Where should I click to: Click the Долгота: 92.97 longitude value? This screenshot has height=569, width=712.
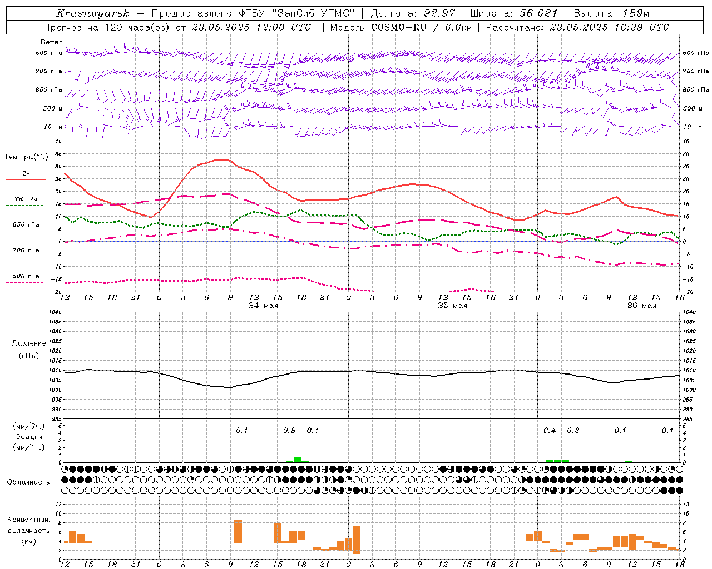[413, 13]
